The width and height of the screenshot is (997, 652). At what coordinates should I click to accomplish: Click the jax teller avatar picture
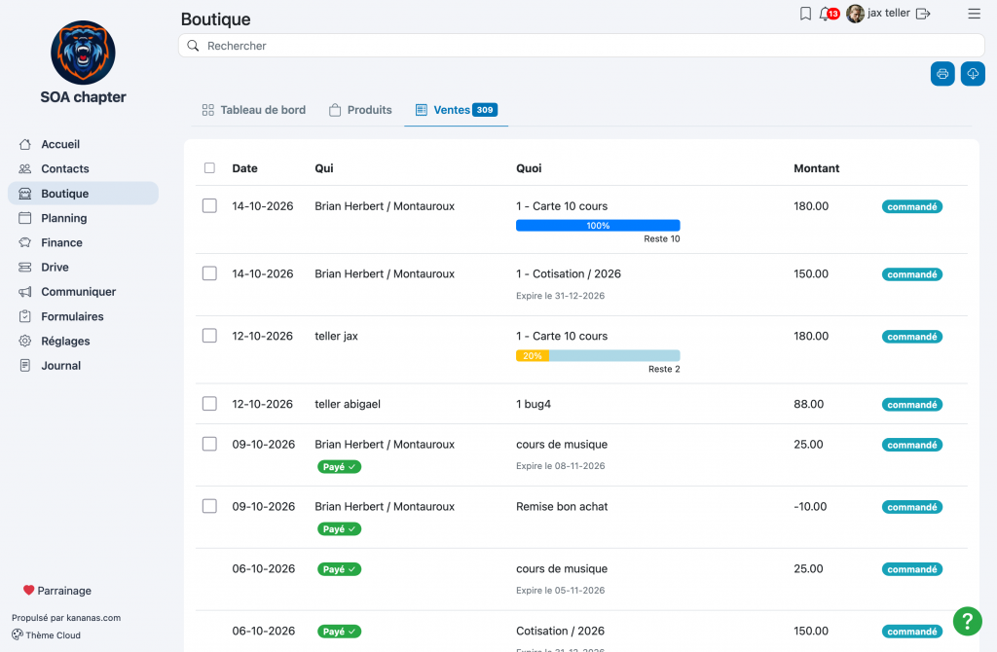click(855, 14)
